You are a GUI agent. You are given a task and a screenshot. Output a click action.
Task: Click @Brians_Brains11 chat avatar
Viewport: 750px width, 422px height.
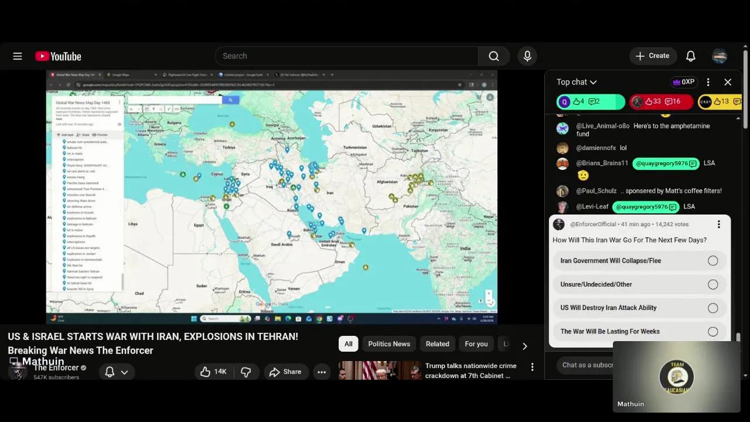(x=562, y=164)
